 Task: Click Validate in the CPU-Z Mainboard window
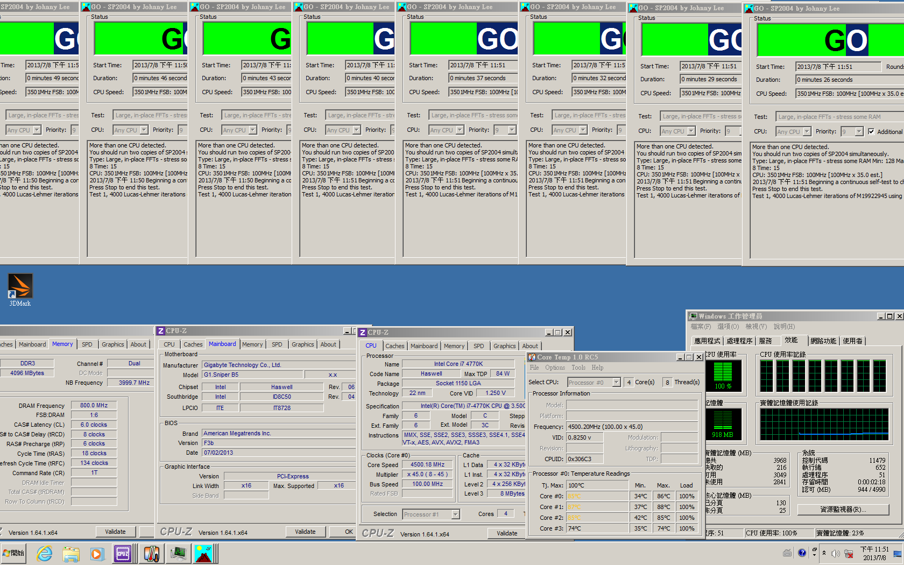(x=305, y=532)
